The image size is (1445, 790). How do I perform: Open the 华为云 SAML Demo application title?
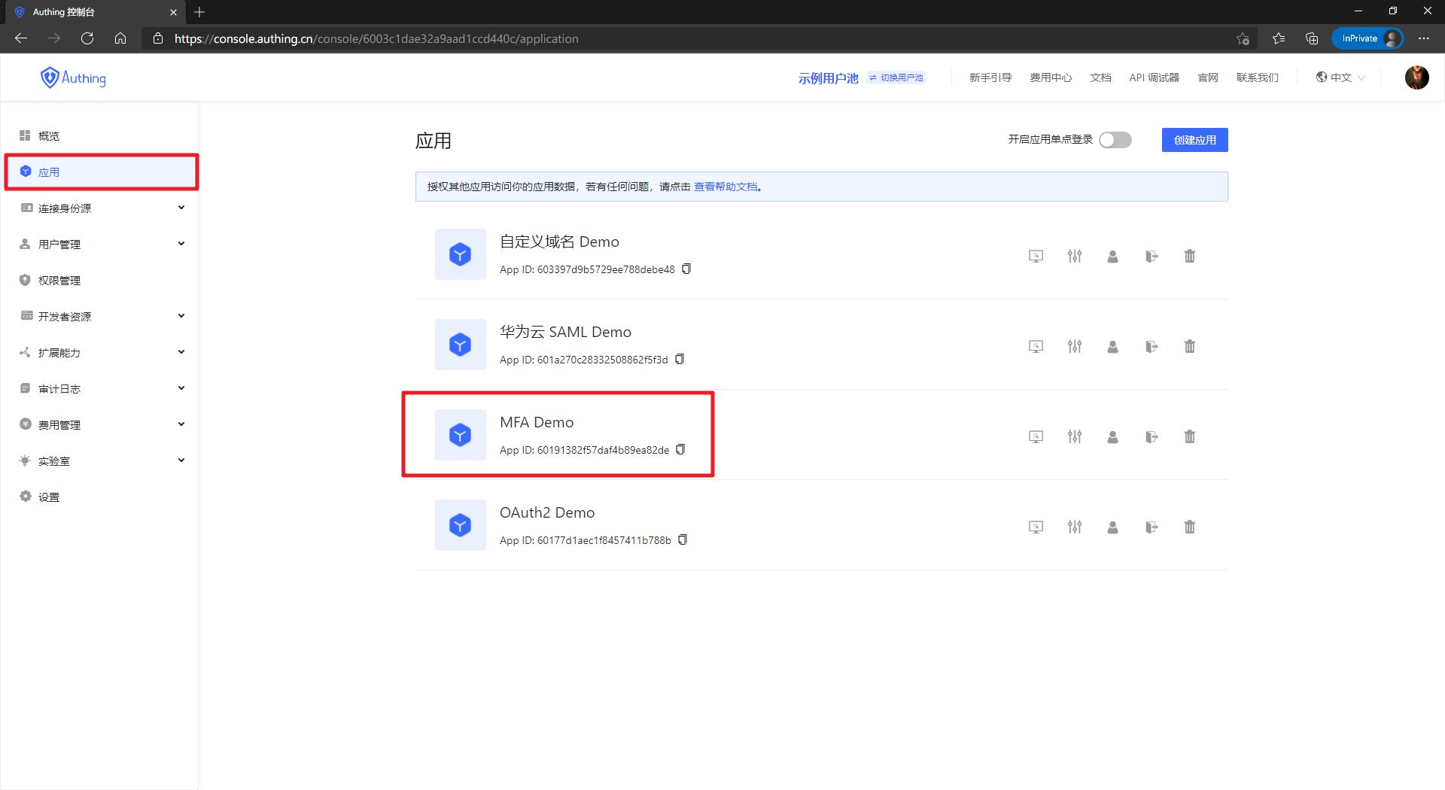tap(565, 332)
